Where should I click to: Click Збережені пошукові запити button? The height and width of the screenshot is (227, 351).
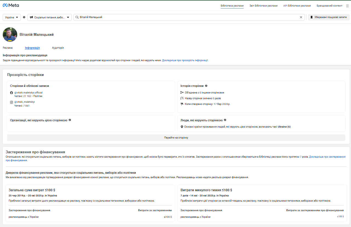point(329,17)
